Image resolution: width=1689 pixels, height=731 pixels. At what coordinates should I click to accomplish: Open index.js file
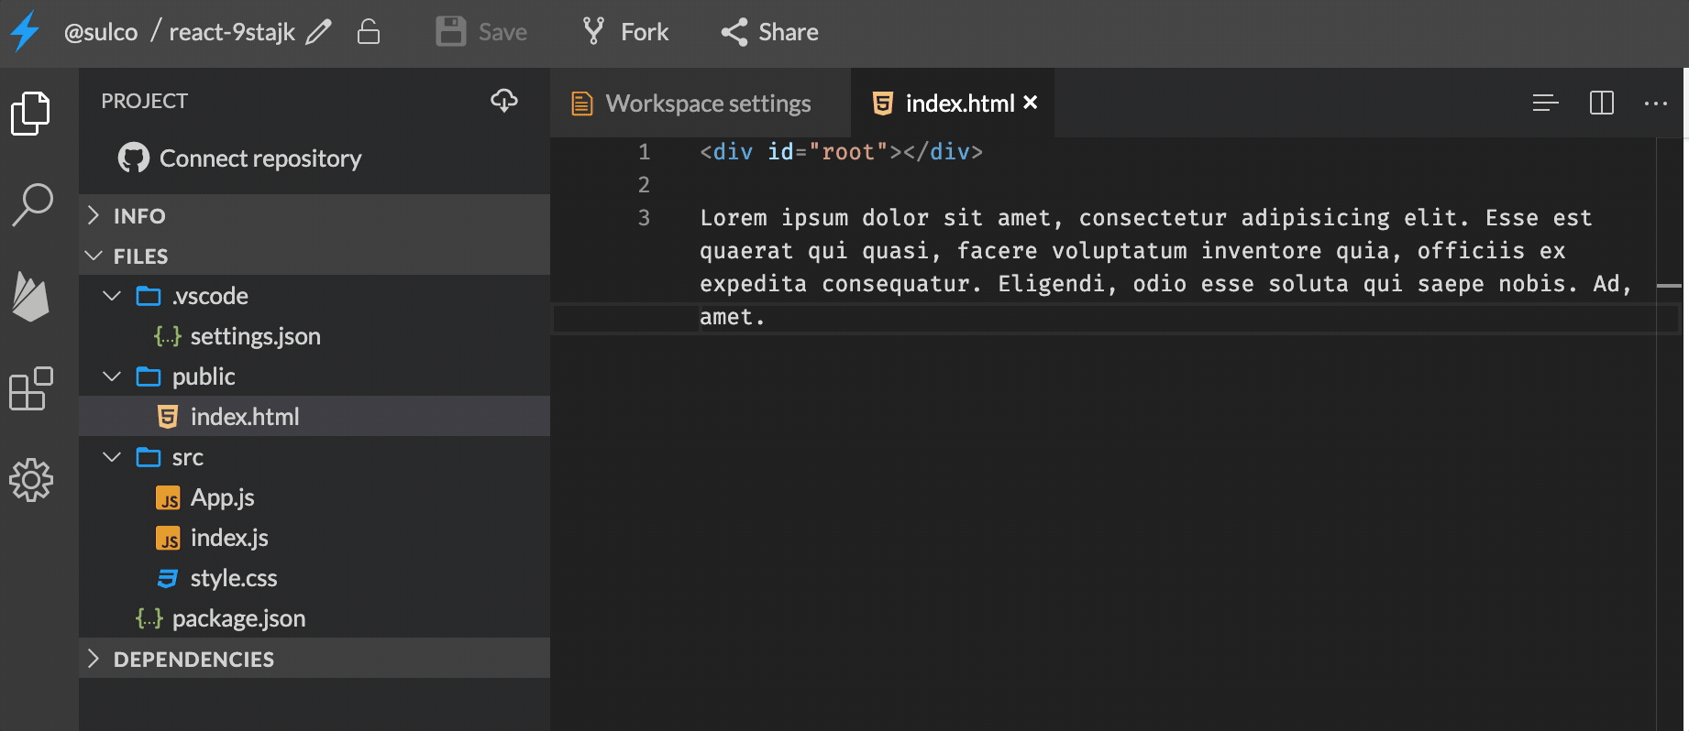click(315, 538)
